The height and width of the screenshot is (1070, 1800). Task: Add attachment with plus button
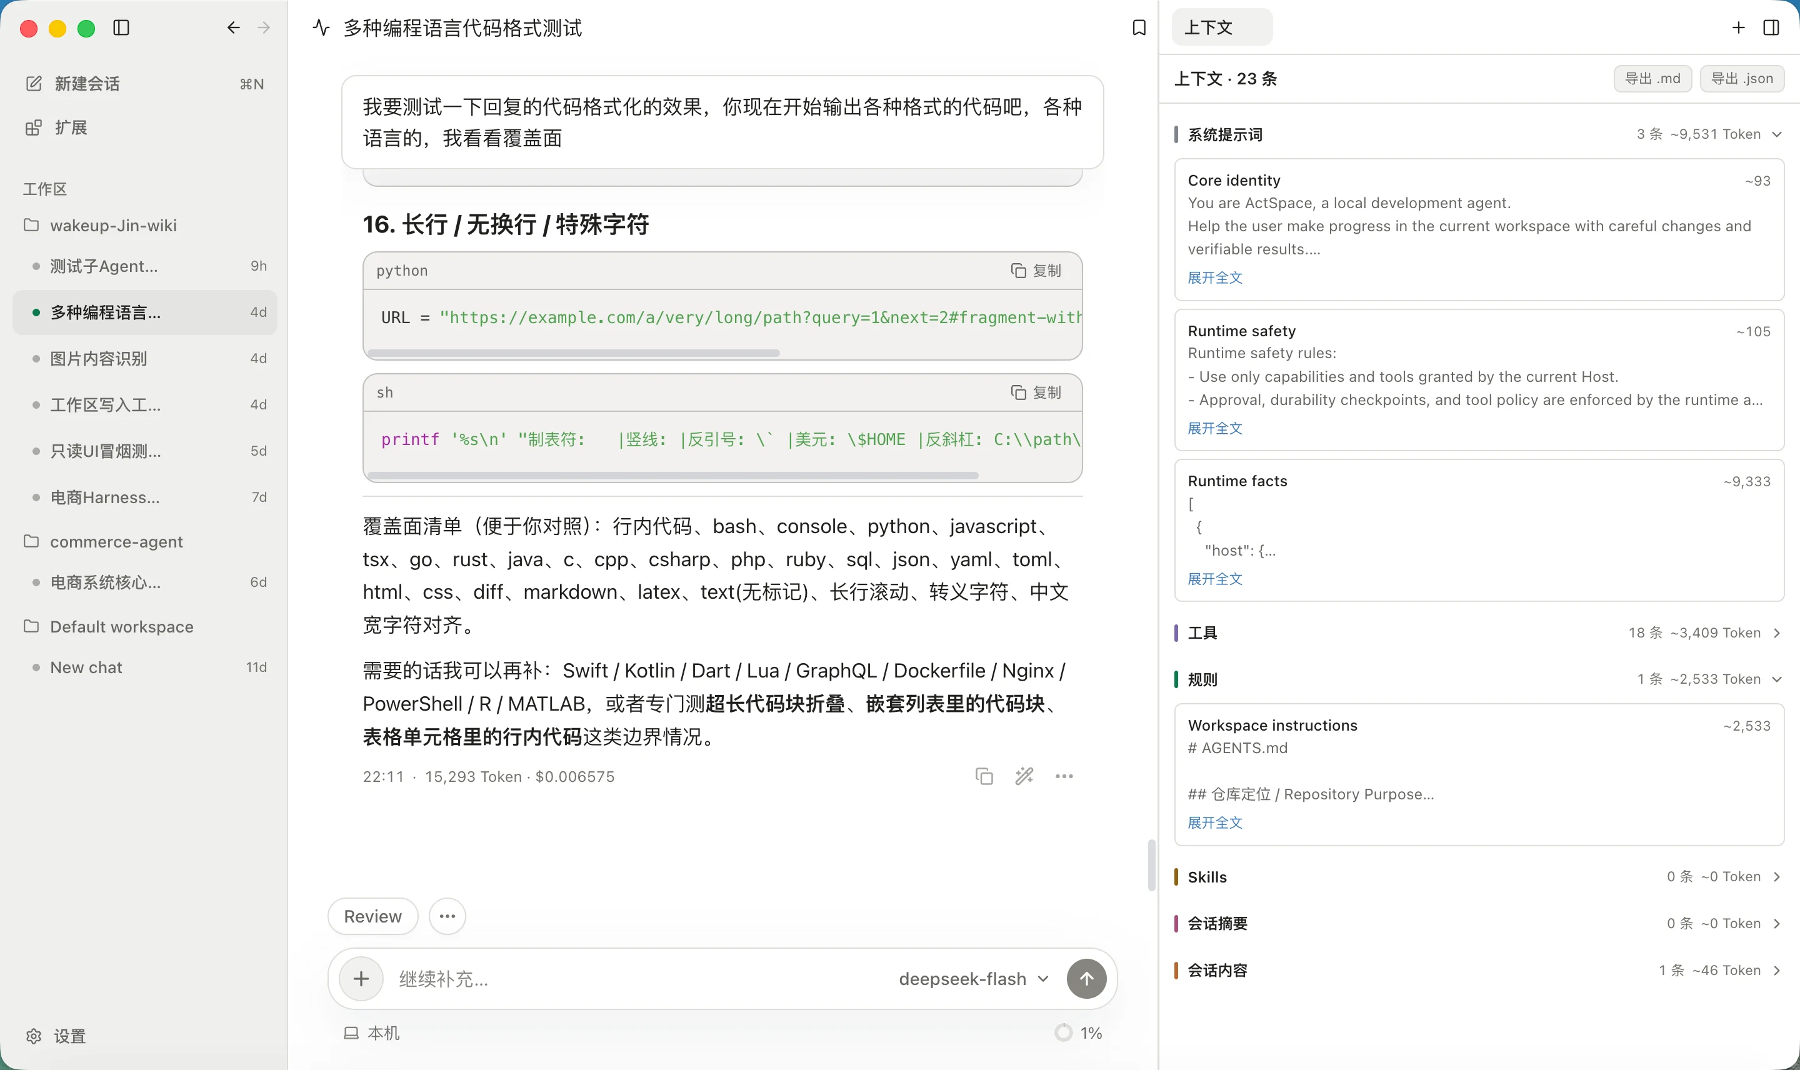[361, 978]
